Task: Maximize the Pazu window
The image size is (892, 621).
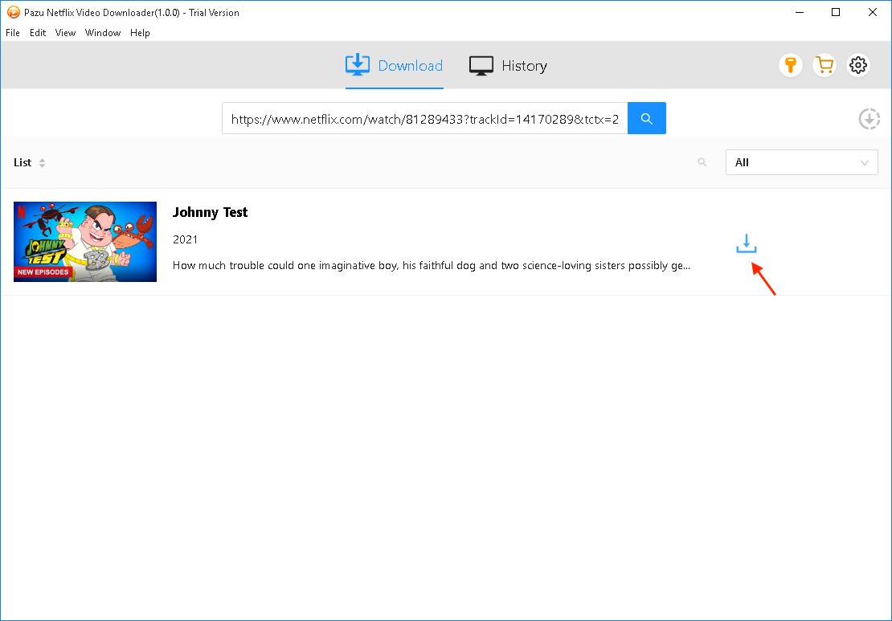Action: coord(836,12)
